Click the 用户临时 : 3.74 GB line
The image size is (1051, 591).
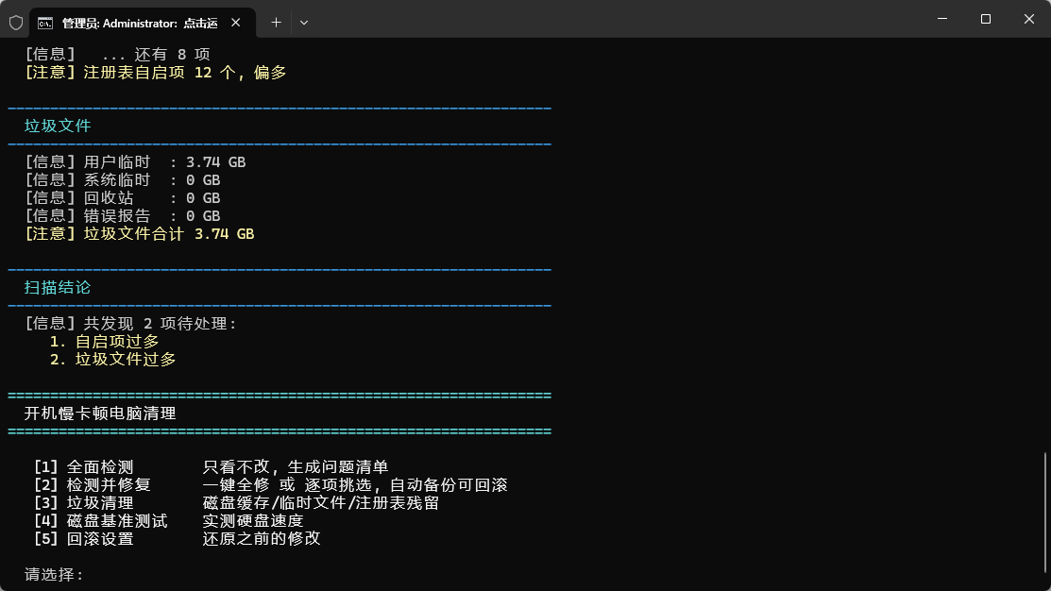135,162
